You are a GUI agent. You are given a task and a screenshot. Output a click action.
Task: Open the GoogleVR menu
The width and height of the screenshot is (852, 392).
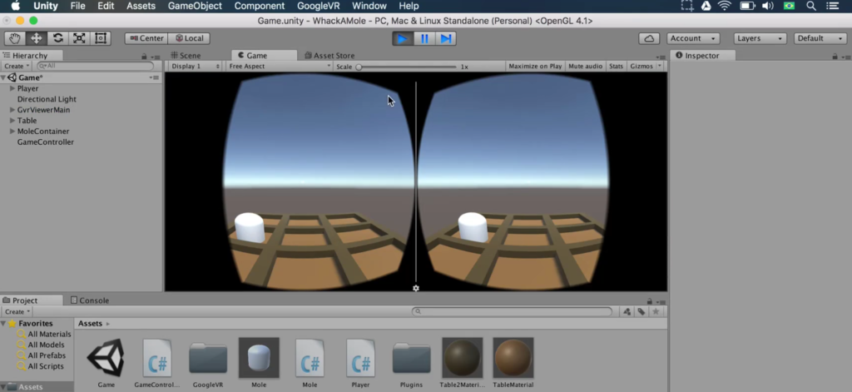coord(317,6)
